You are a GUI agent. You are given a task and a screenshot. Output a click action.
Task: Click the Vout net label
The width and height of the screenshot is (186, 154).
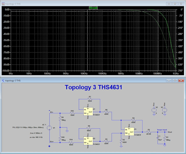(170, 132)
